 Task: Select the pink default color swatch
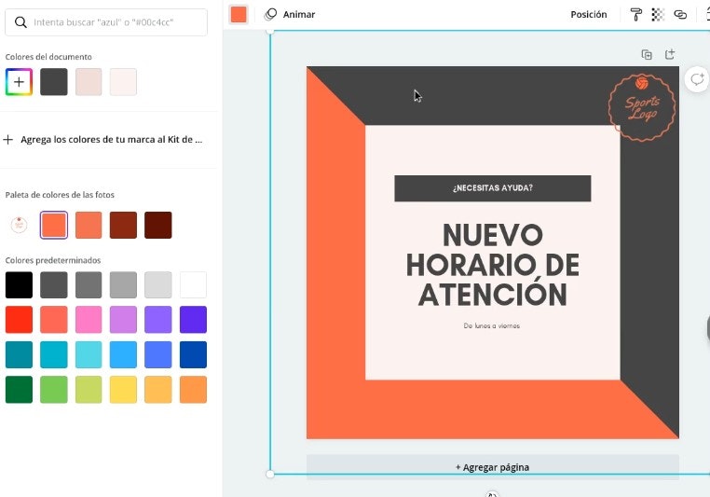89,320
